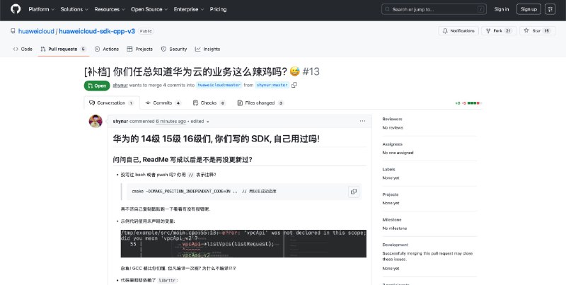Image resolution: width=566 pixels, height=285 pixels.
Task: Click the Notifications button
Action: [x=458, y=30]
